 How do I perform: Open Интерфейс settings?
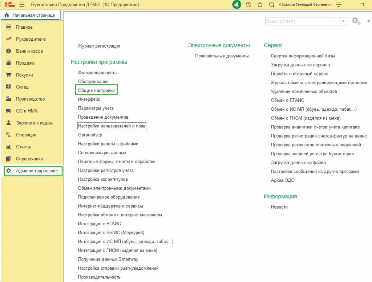point(89,99)
